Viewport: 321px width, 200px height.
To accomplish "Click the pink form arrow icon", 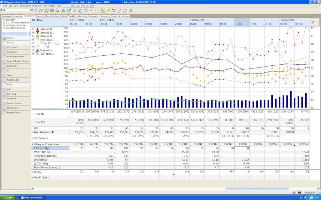I will pos(125,10).
